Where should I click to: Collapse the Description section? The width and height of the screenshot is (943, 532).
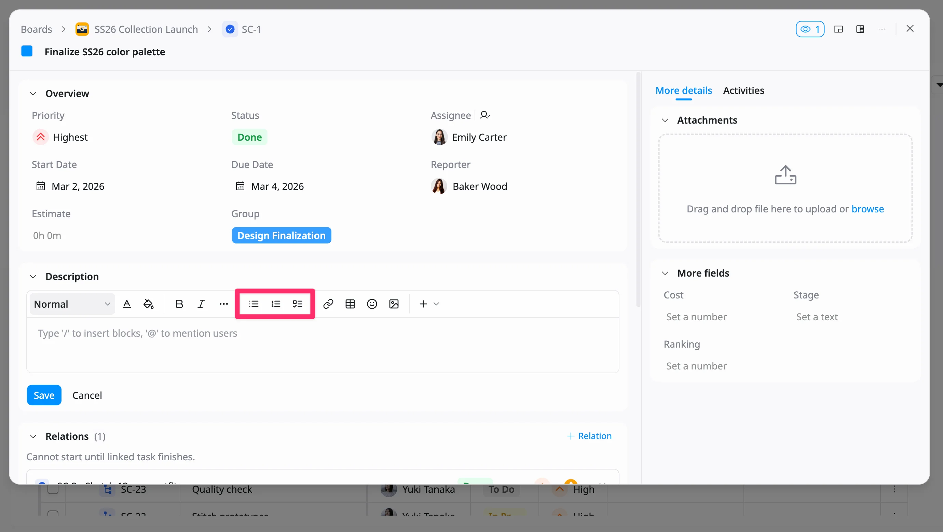click(33, 276)
